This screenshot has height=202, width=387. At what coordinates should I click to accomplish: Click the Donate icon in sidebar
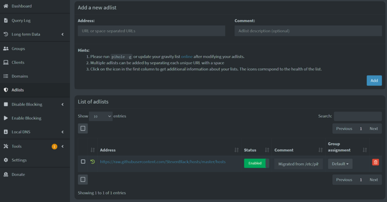point(6,174)
